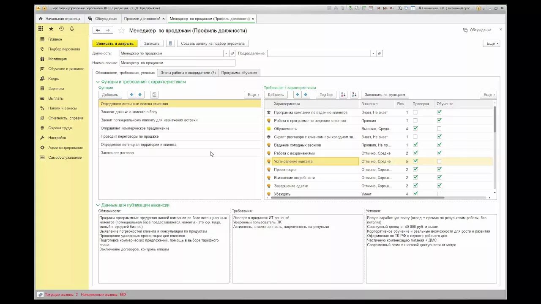Open the arrow next to info icon
This screenshot has width=541, height=304.
484,8
